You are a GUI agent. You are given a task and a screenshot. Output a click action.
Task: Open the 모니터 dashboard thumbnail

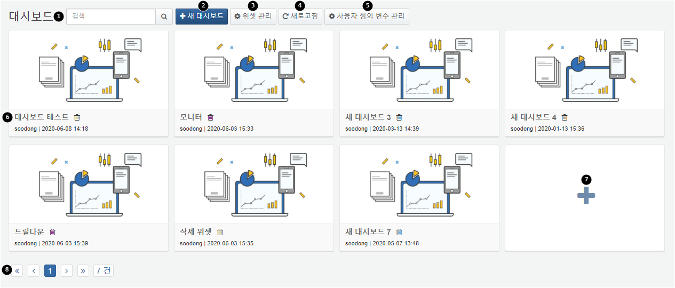254,70
